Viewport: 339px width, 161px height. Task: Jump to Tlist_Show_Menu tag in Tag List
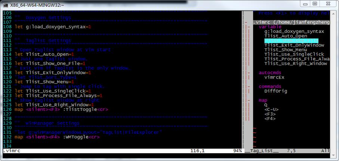286,50
